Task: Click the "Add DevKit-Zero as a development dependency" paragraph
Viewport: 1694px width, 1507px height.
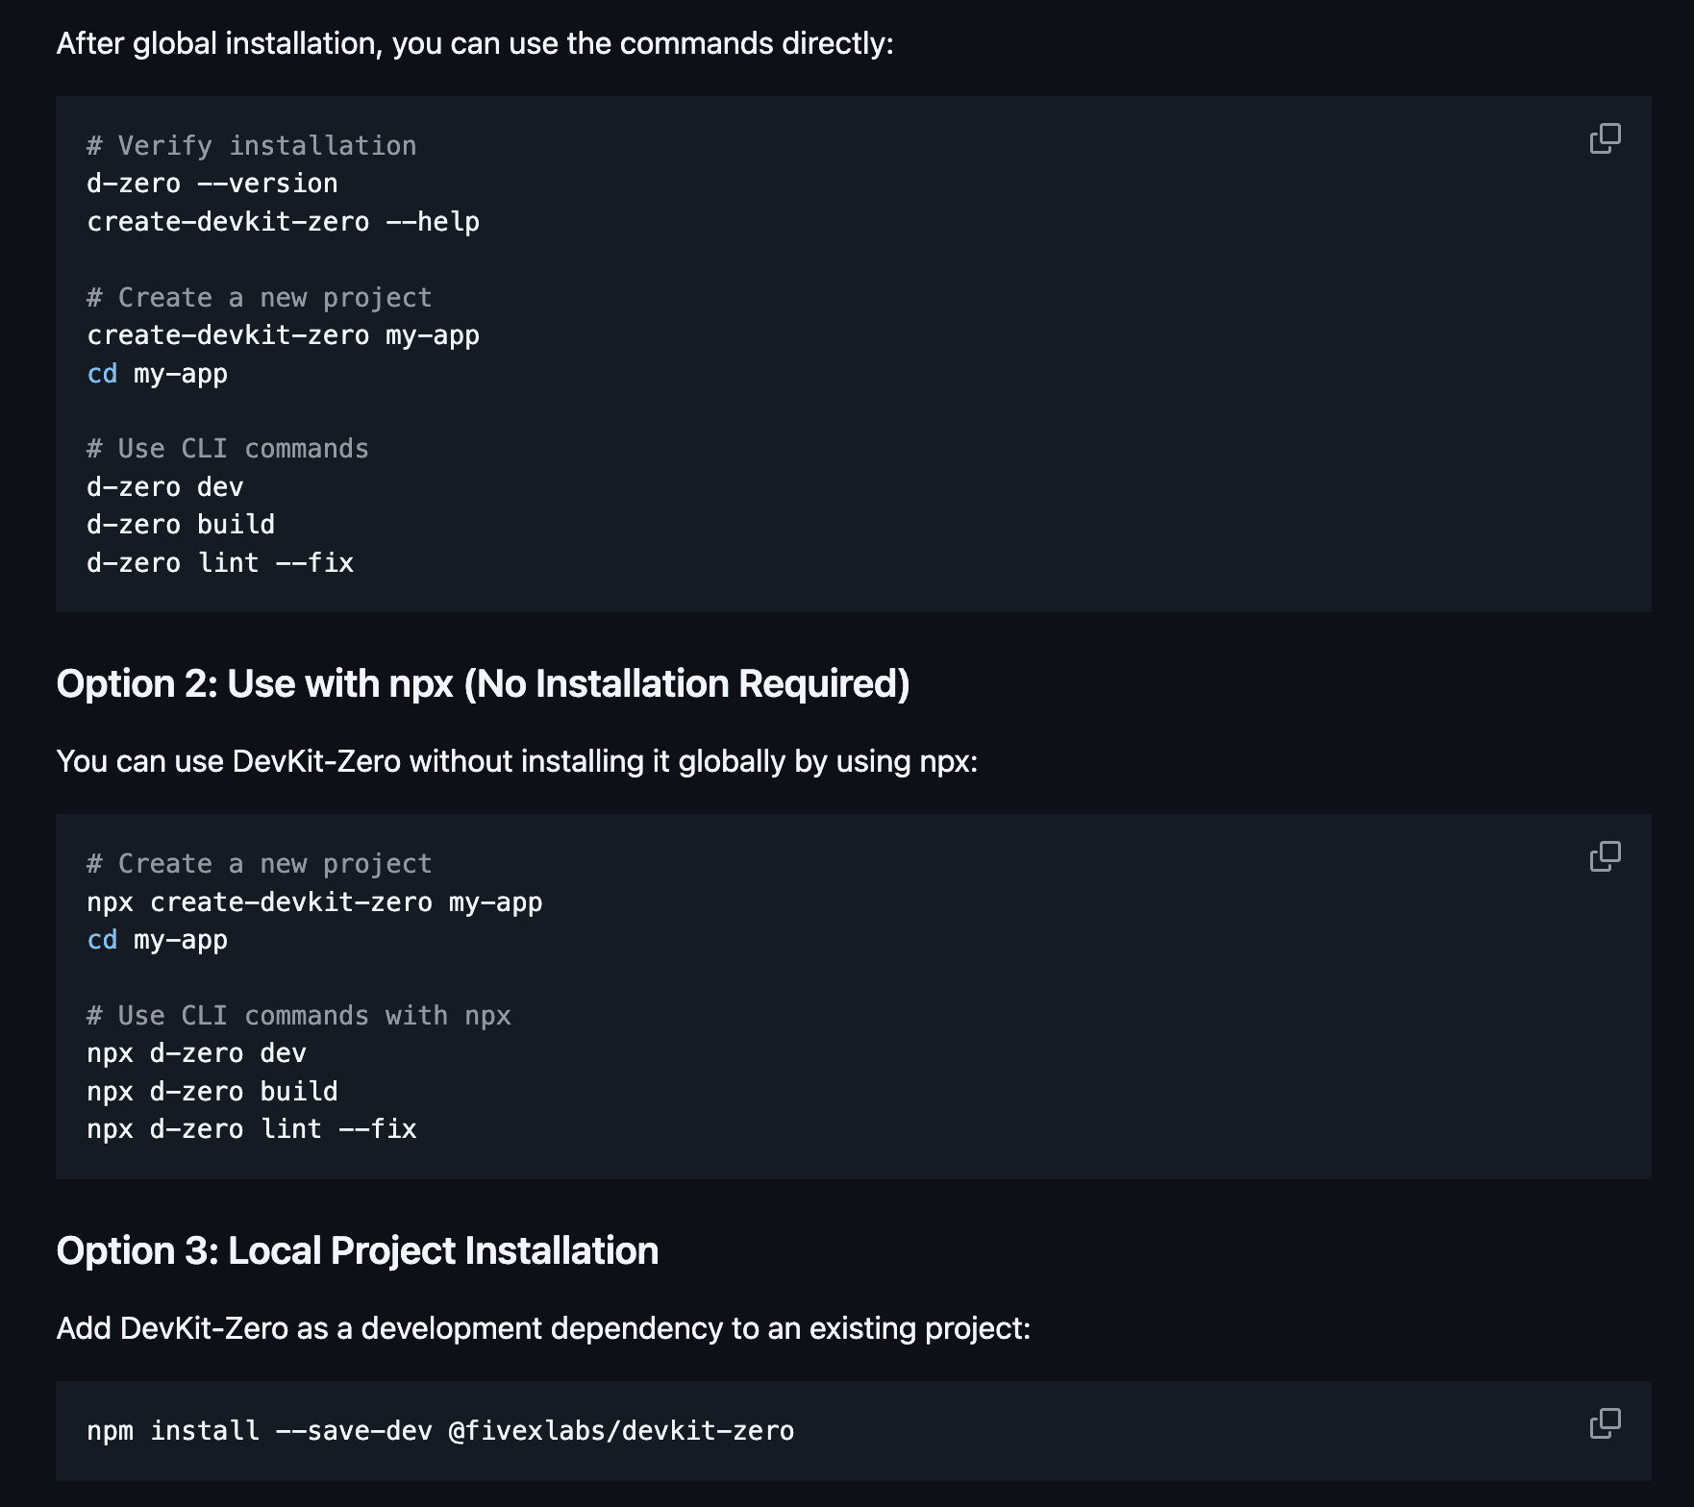Action: pos(543,1328)
